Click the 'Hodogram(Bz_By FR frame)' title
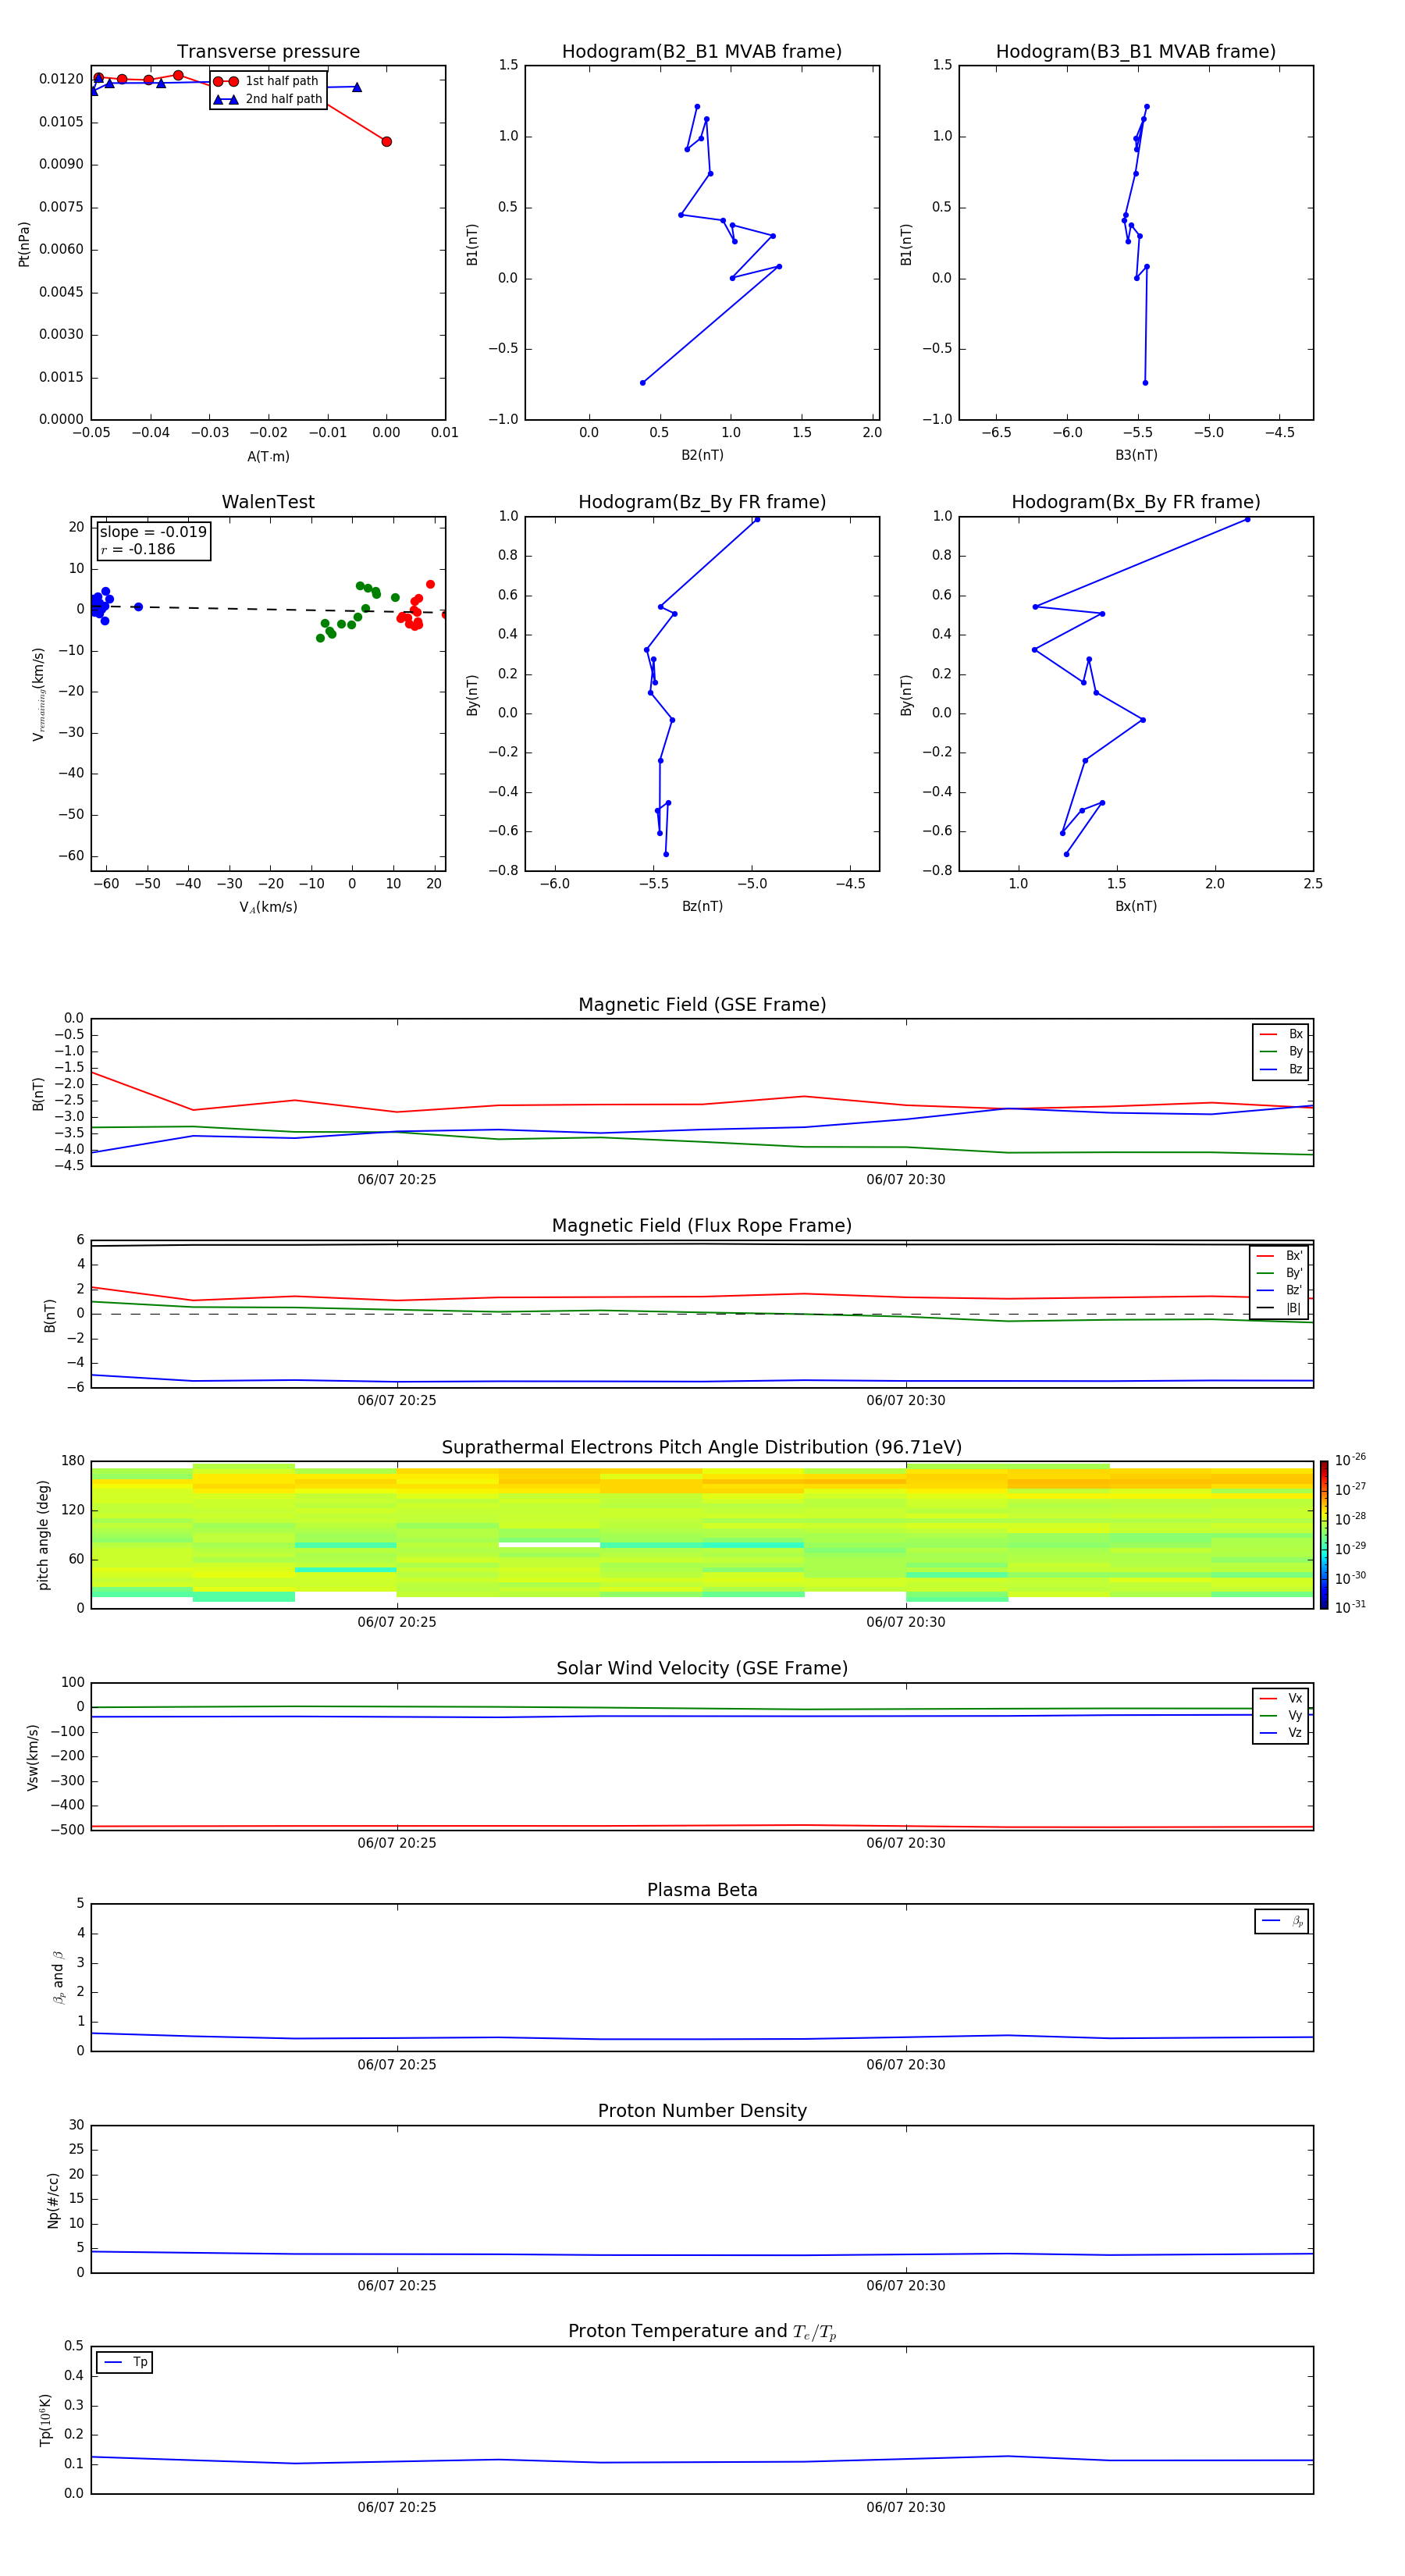 click(x=702, y=502)
